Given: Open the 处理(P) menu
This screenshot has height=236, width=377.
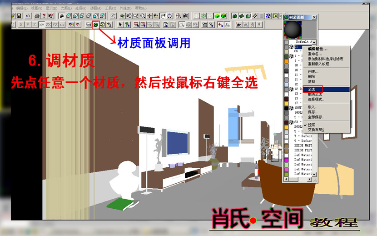Looking at the screenshot, I should click(81, 8).
